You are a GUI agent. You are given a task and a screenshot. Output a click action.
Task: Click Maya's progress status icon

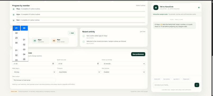(x=13, y=9)
